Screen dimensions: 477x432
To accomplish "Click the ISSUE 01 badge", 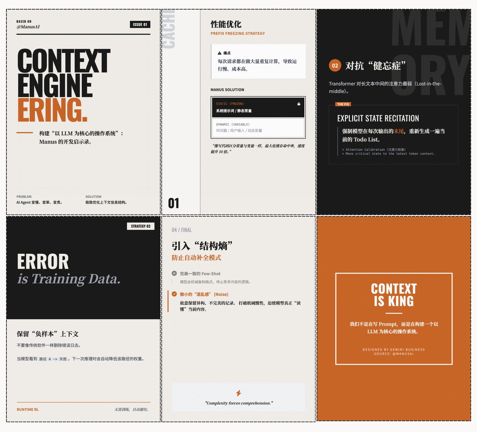I will point(140,24).
